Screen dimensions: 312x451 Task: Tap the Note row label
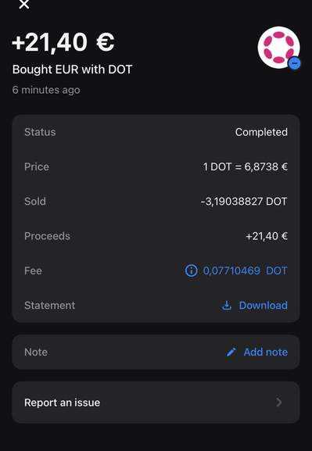coord(36,352)
